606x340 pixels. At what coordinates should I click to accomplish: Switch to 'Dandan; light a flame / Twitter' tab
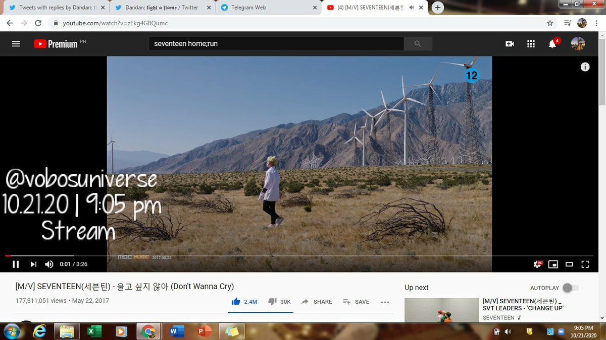[162, 8]
